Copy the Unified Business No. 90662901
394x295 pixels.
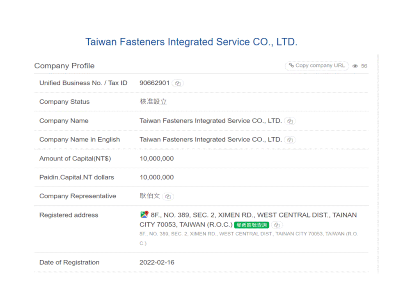pyautogui.click(x=178, y=83)
